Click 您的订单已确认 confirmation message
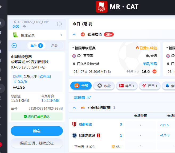This screenshot has height=153, width=175. tap(37, 116)
